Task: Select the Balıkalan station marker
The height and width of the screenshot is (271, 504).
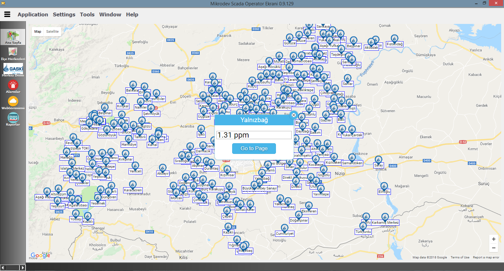Action: 133,85
